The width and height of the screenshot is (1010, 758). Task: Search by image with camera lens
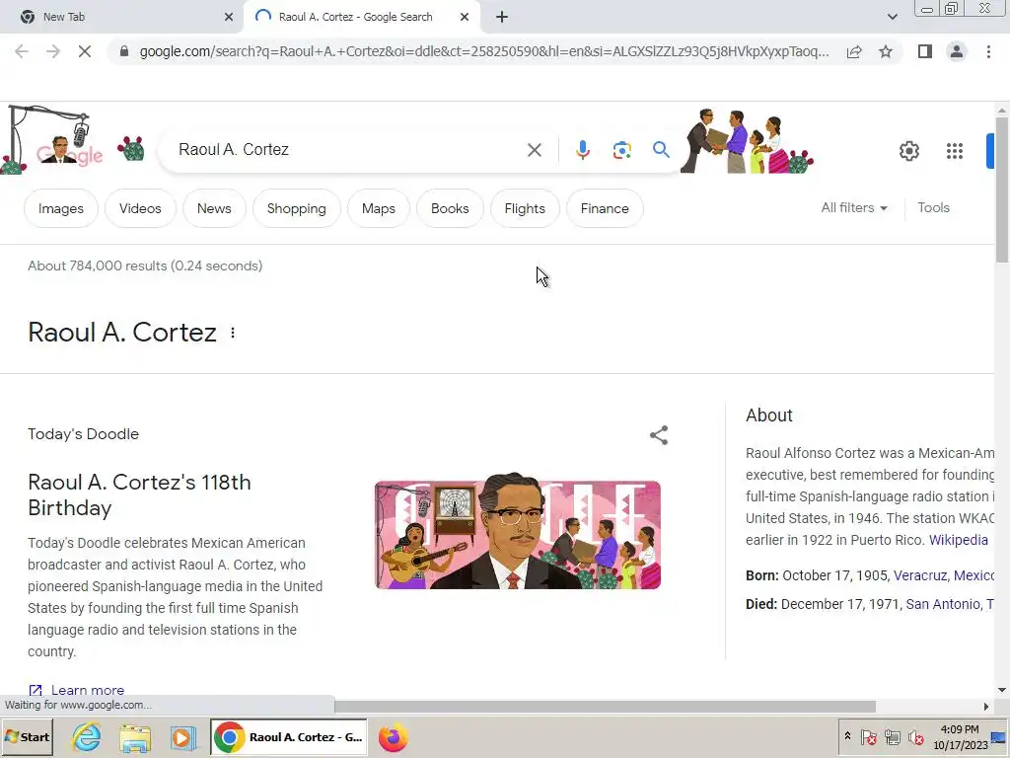621,150
